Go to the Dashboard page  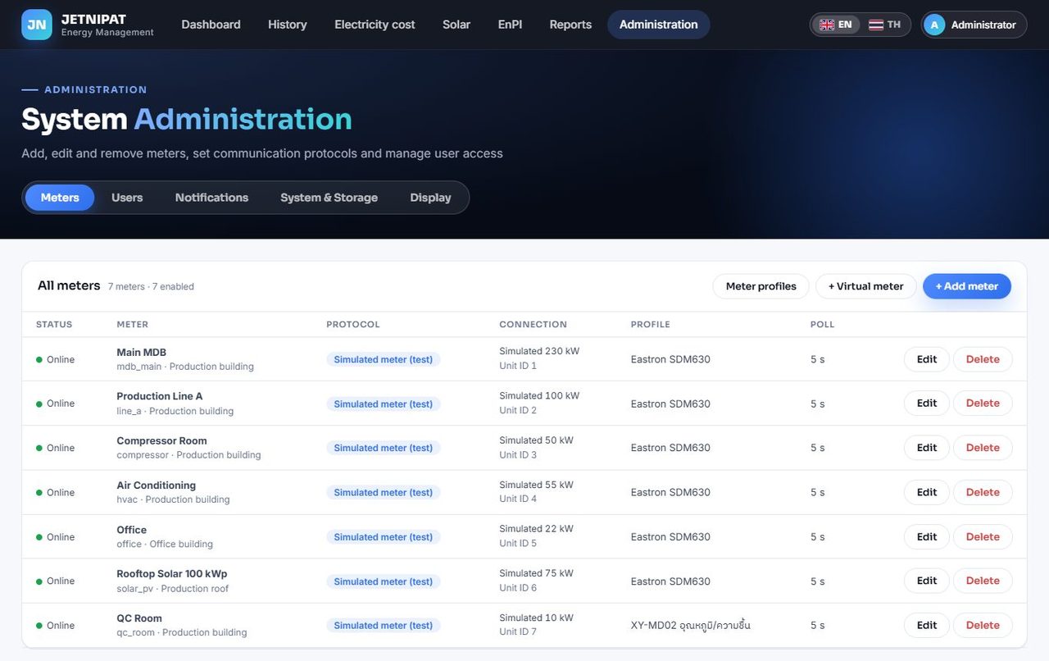(x=211, y=25)
